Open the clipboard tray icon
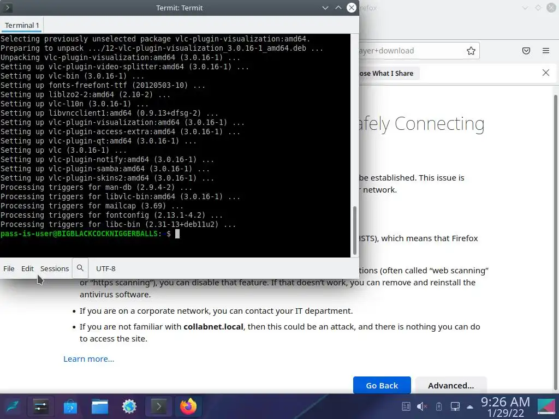Screen dimensions: 559x419 [406, 406]
